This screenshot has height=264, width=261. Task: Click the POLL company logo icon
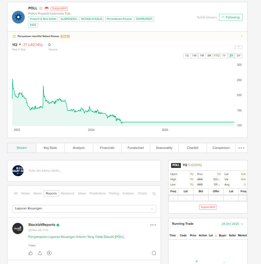(18, 17)
